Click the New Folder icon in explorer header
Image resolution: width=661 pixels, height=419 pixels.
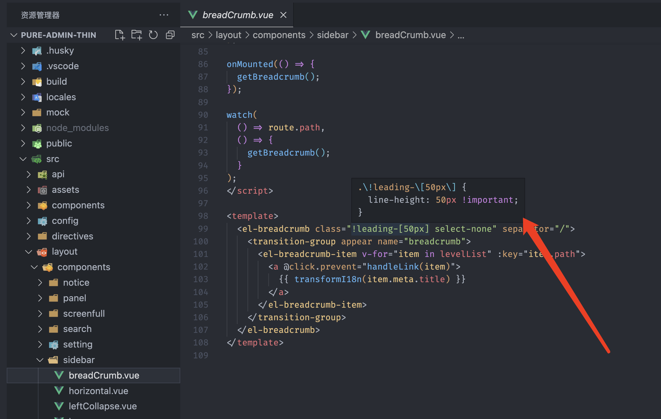point(136,35)
